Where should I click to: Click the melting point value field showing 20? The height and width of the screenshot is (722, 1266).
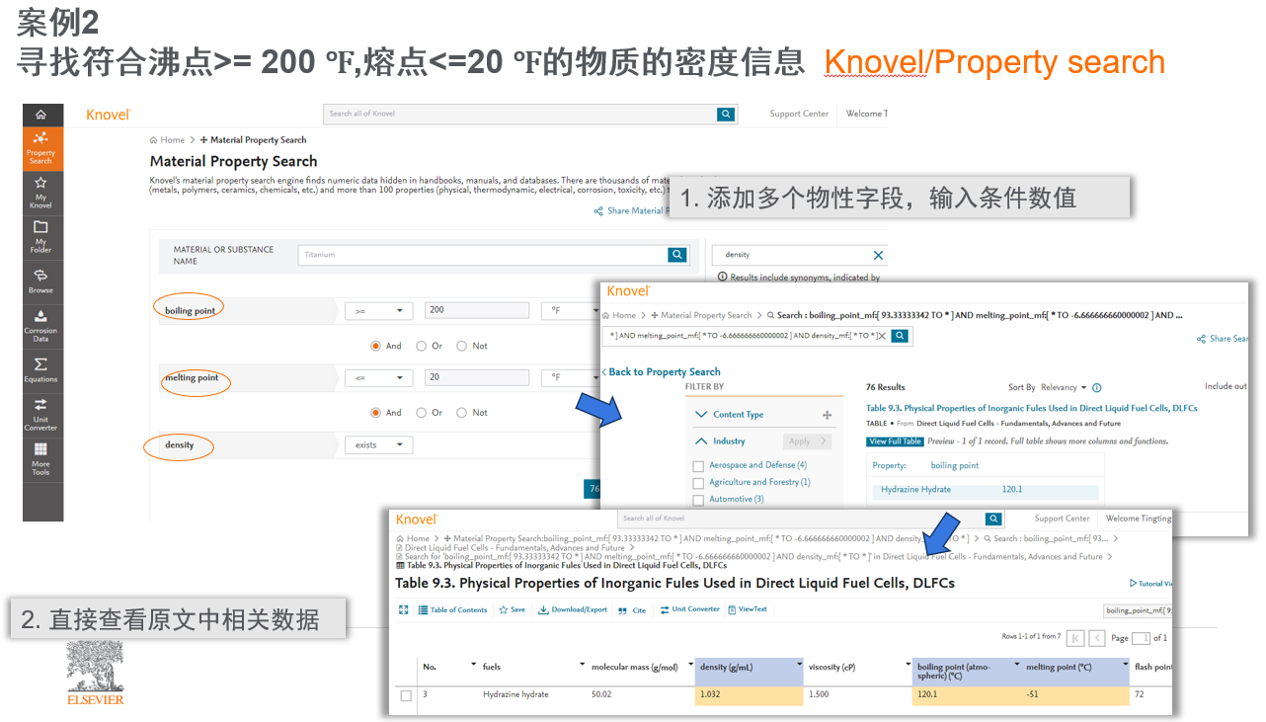point(477,377)
